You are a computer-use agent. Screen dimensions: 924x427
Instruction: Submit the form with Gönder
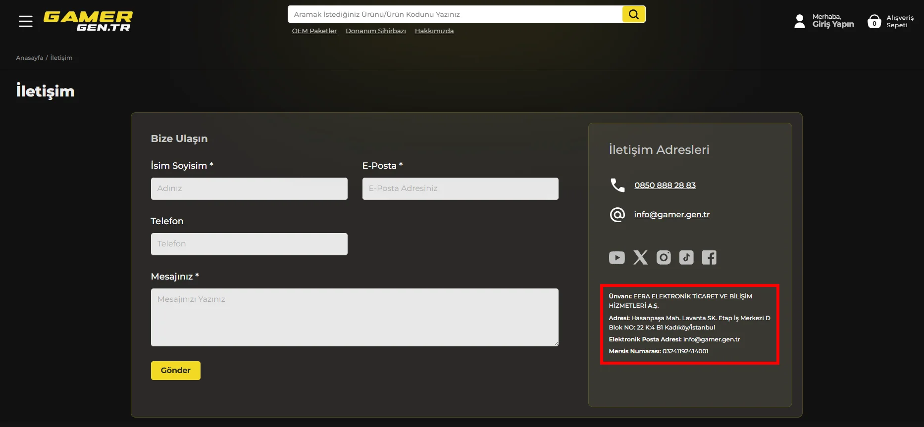[176, 371]
